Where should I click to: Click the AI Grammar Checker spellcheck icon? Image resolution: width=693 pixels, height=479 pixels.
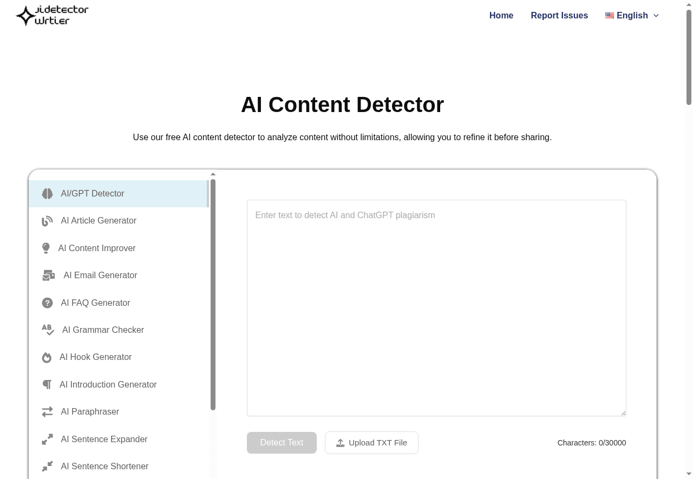(48, 330)
